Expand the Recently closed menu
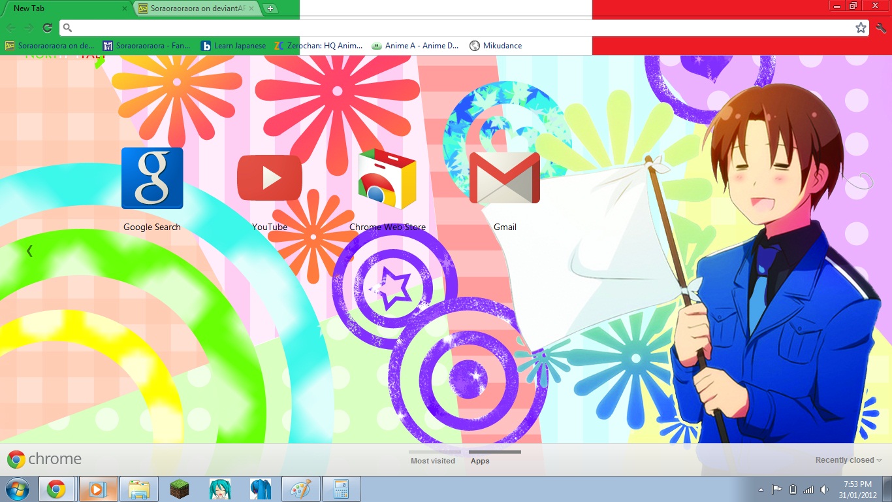The width and height of the screenshot is (892, 502). [x=848, y=460]
